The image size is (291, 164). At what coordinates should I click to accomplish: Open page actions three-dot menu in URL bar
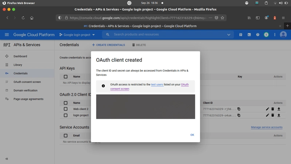click(210, 18)
